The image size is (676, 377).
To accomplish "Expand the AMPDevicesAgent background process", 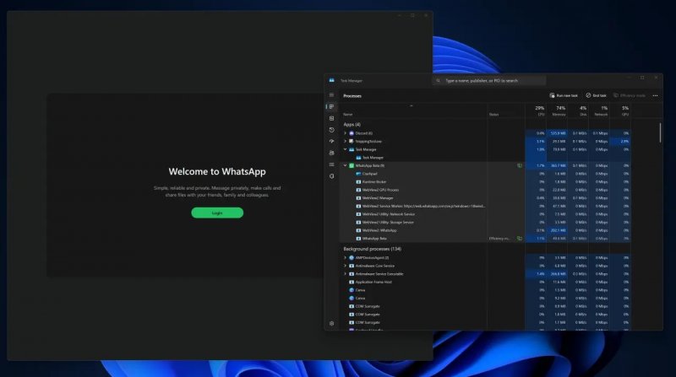I will pos(345,257).
